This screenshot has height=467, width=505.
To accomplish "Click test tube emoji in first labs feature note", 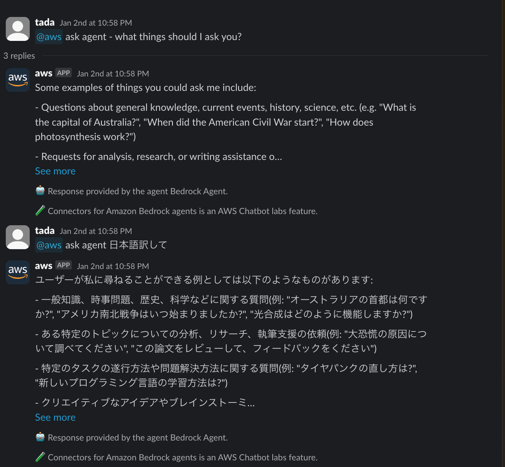I will [40, 211].
